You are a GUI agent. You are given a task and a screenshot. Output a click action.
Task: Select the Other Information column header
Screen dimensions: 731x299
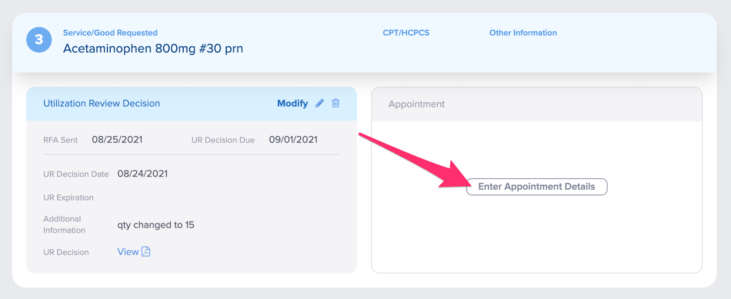coord(523,33)
